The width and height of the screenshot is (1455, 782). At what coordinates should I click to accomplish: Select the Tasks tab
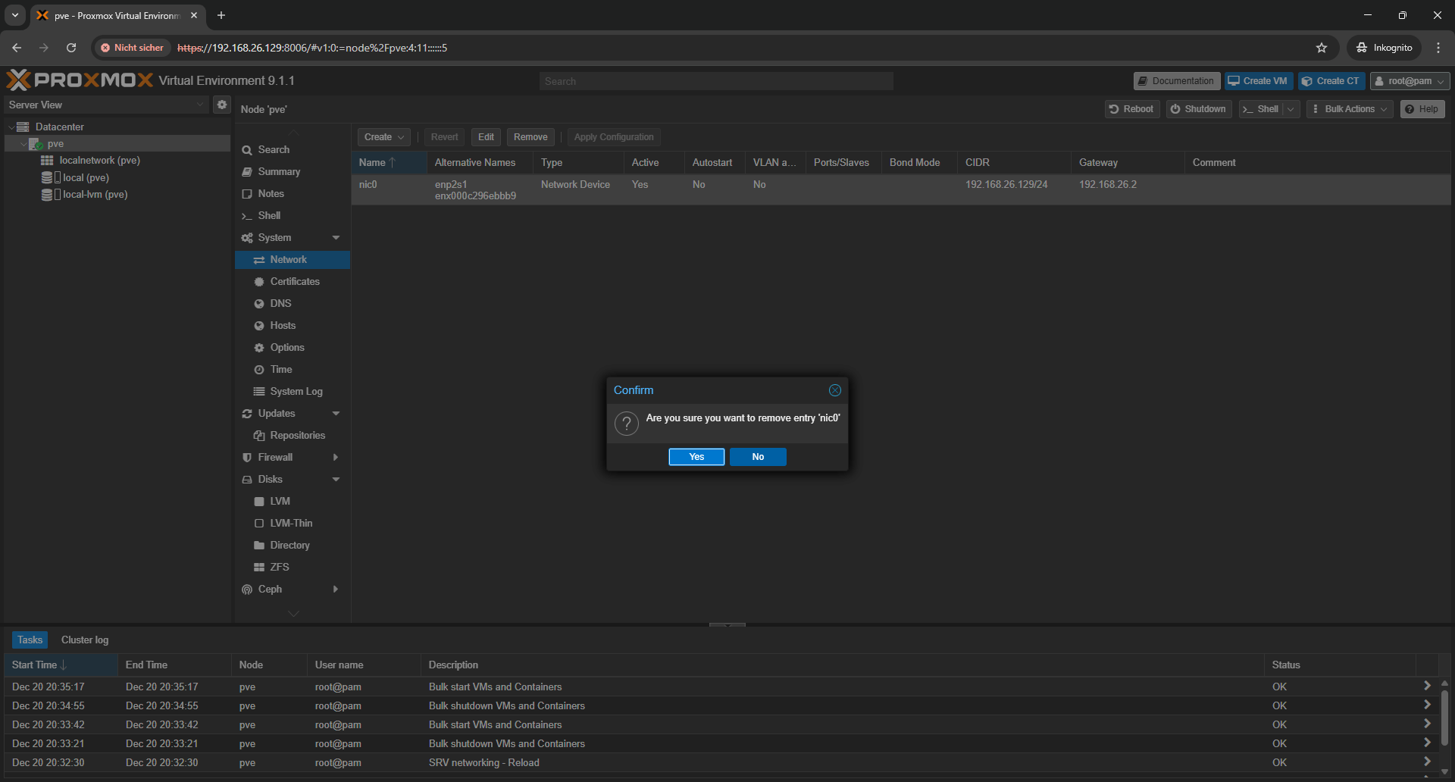coord(30,640)
